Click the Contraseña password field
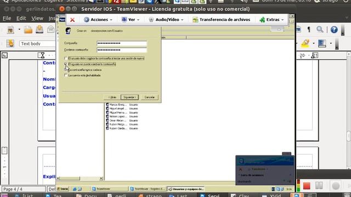The height and width of the screenshot is (197, 351). (122, 43)
